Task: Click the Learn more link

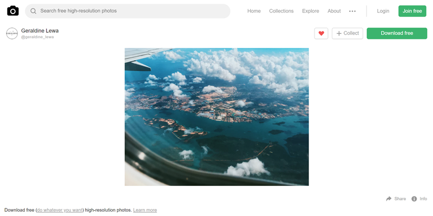Action: coord(145,210)
